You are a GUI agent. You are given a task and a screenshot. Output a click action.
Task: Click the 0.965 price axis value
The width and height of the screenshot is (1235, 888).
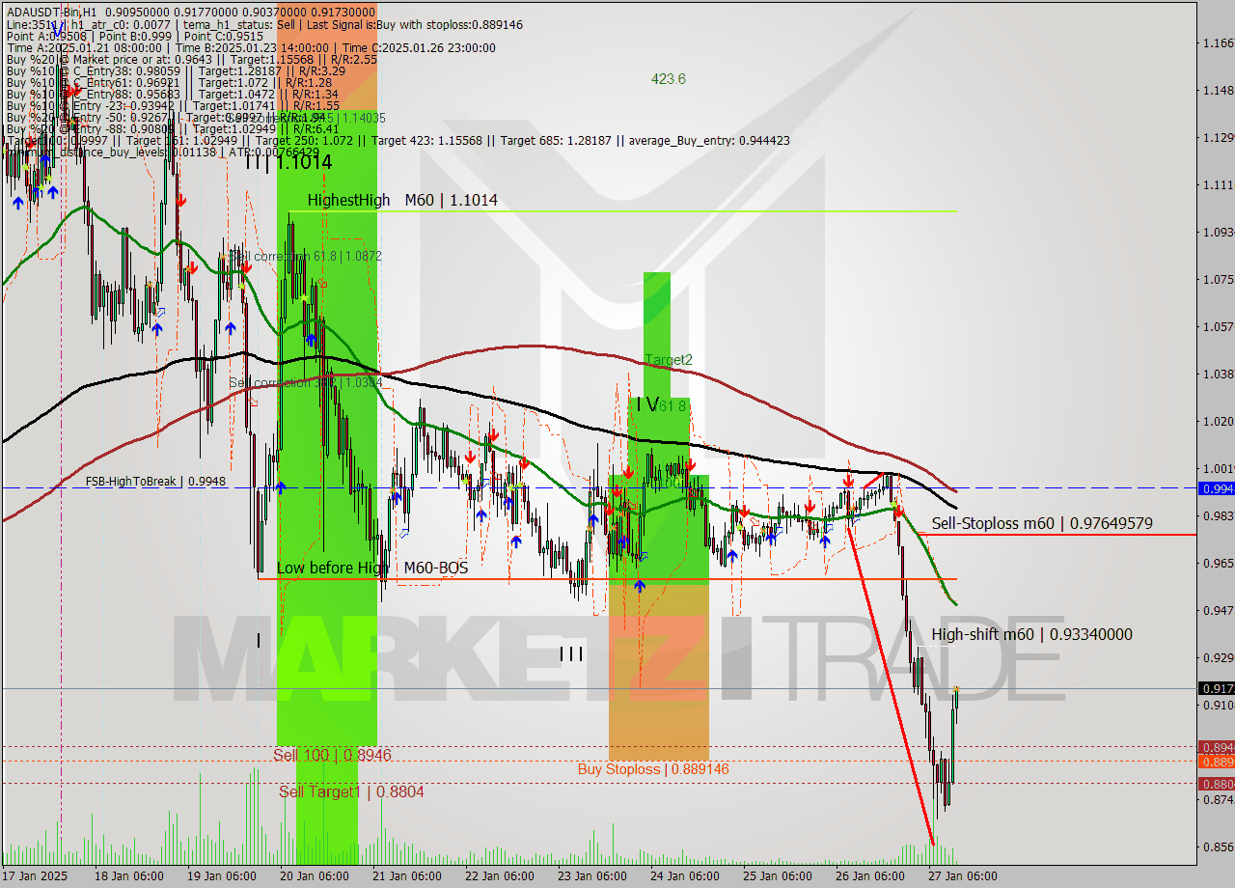[x=1218, y=563]
